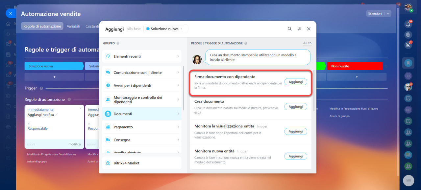
Task: Open the UD avatar in right sidebar
Action: tap(408, 110)
